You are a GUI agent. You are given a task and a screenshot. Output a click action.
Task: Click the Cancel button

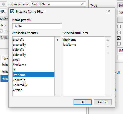coord(103,102)
